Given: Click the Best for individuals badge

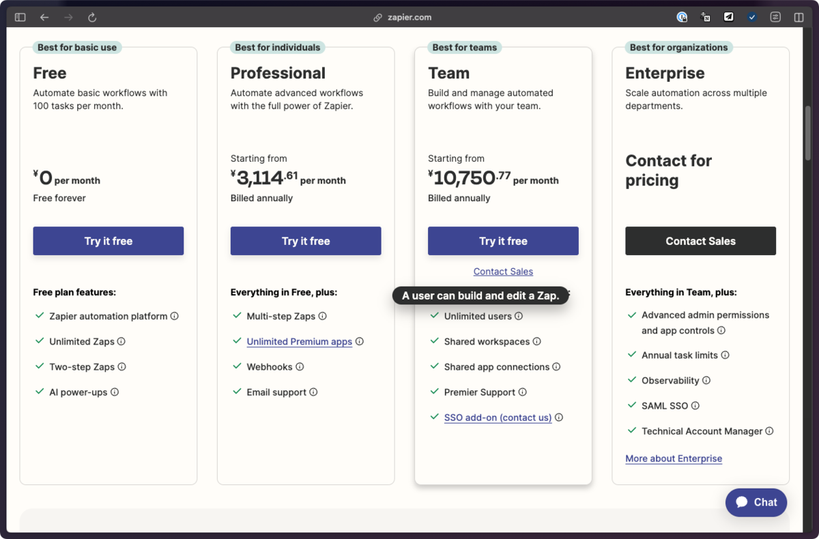Looking at the screenshot, I should click(278, 47).
